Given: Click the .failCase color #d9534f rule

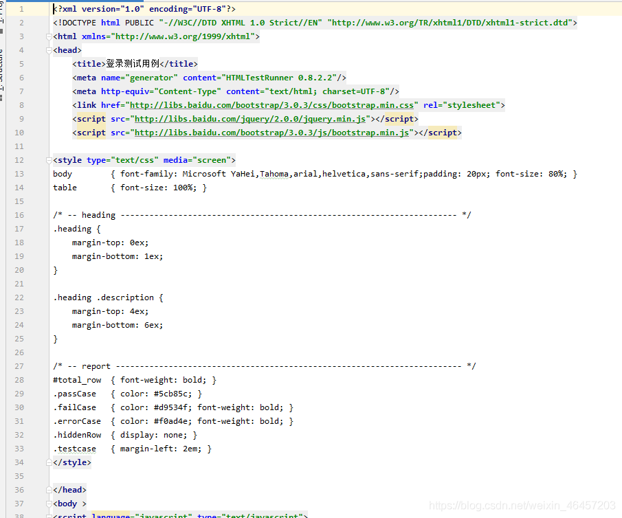Looking at the screenshot, I should (173, 408).
